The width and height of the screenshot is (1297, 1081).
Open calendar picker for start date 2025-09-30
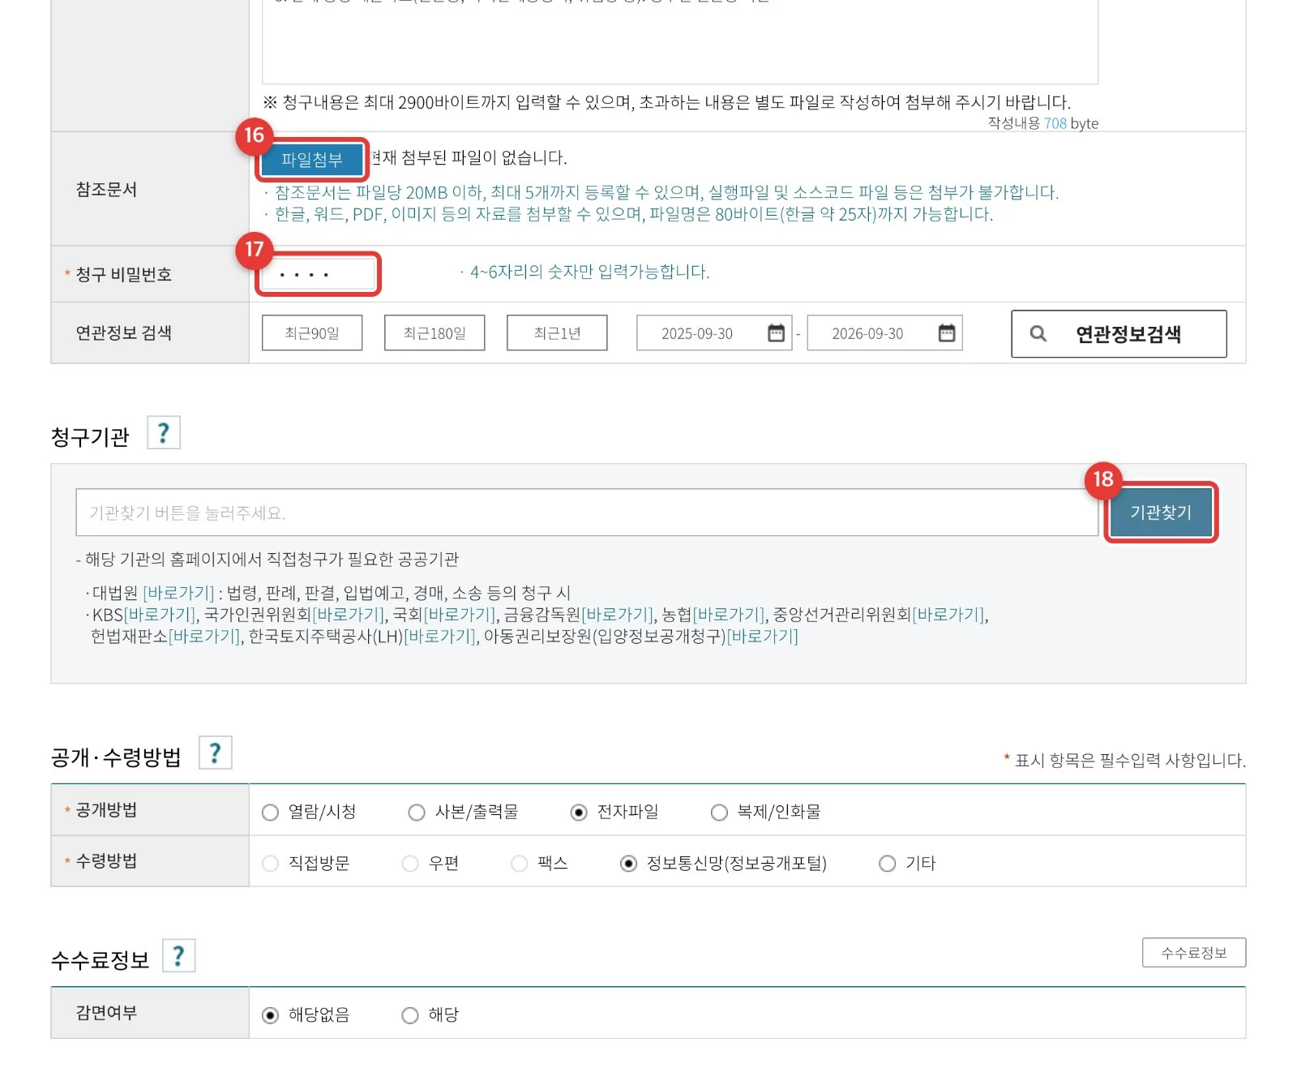click(776, 333)
